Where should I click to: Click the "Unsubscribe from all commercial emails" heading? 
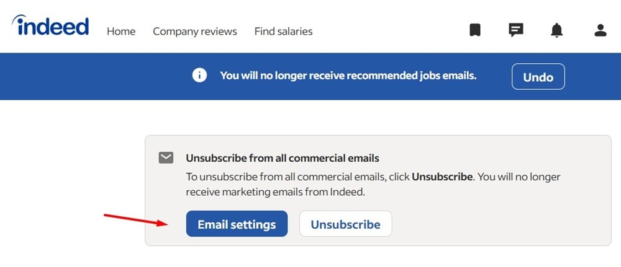tap(283, 158)
